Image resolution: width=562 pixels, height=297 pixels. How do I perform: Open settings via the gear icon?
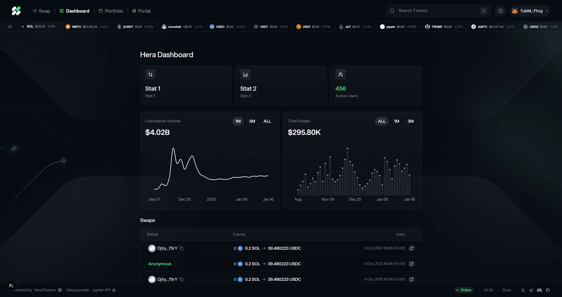[500, 11]
